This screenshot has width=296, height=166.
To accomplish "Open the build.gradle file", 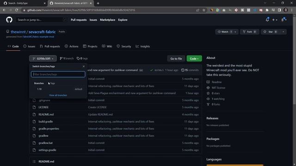I will 46,122.
